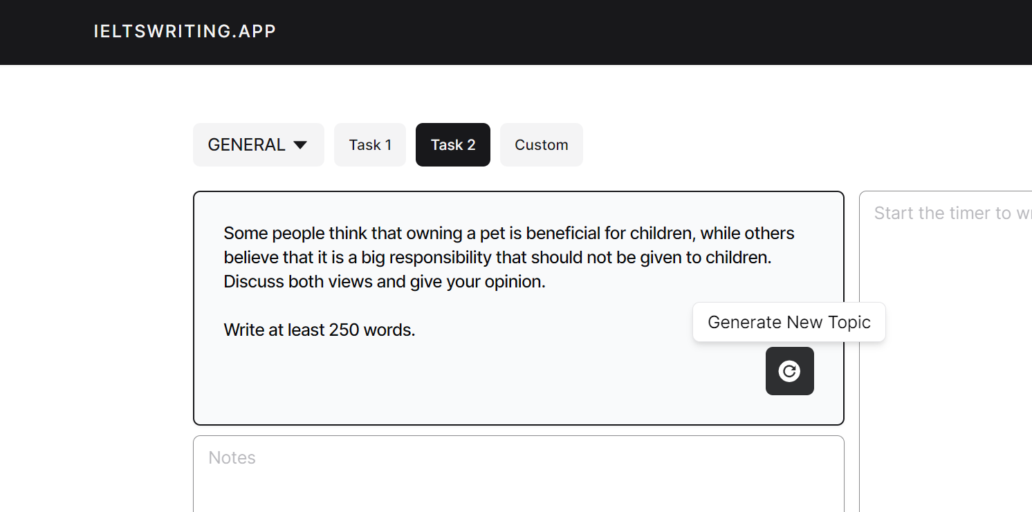
Task: Click the line starting with believe that
Action: 497,258
